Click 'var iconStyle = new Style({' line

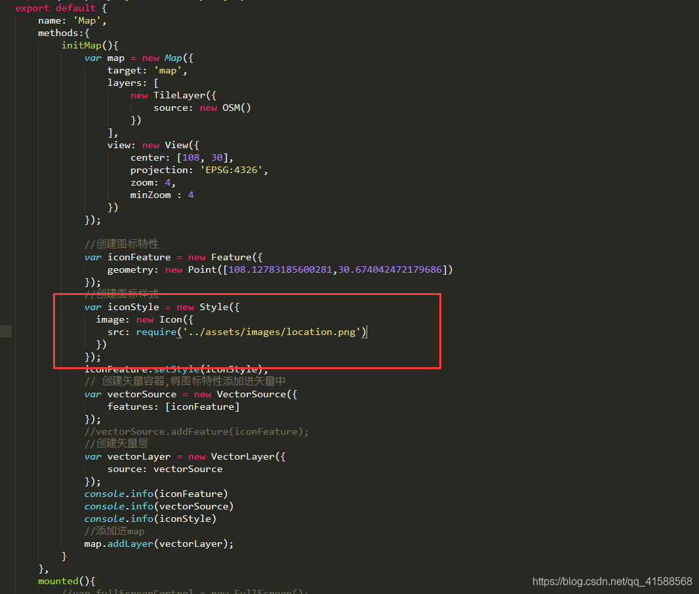click(162, 307)
